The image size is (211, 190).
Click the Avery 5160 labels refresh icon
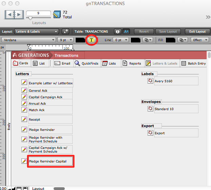pos(150,81)
